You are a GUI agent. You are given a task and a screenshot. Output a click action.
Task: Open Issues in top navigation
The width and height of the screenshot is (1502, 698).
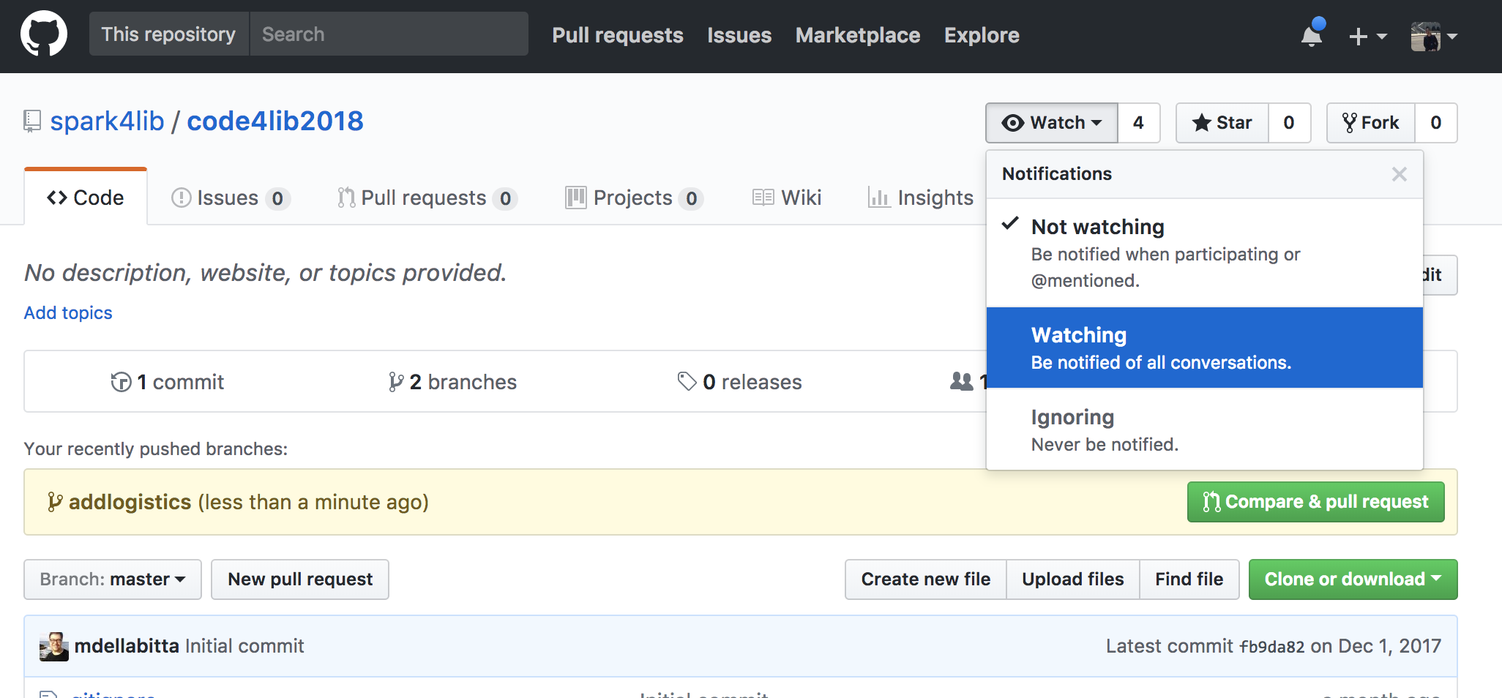(x=739, y=35)
